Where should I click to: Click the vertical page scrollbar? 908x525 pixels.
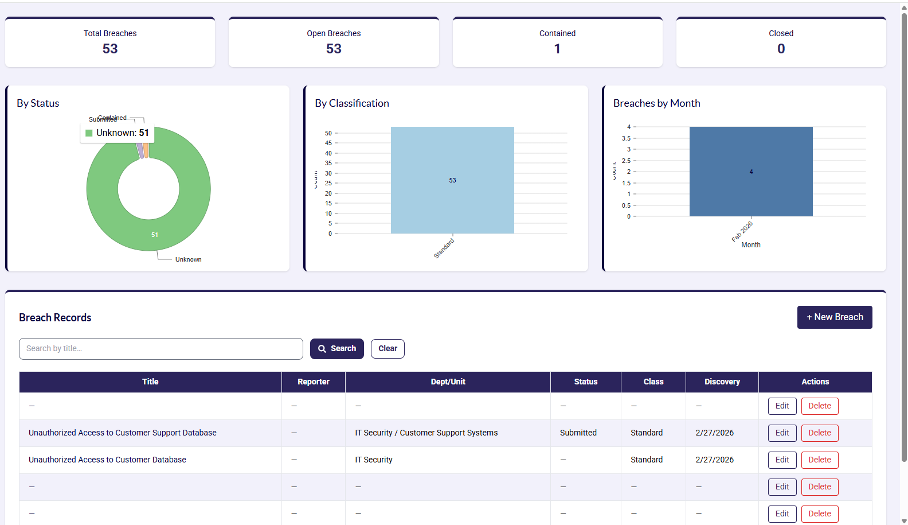click(x=904, y=230)
